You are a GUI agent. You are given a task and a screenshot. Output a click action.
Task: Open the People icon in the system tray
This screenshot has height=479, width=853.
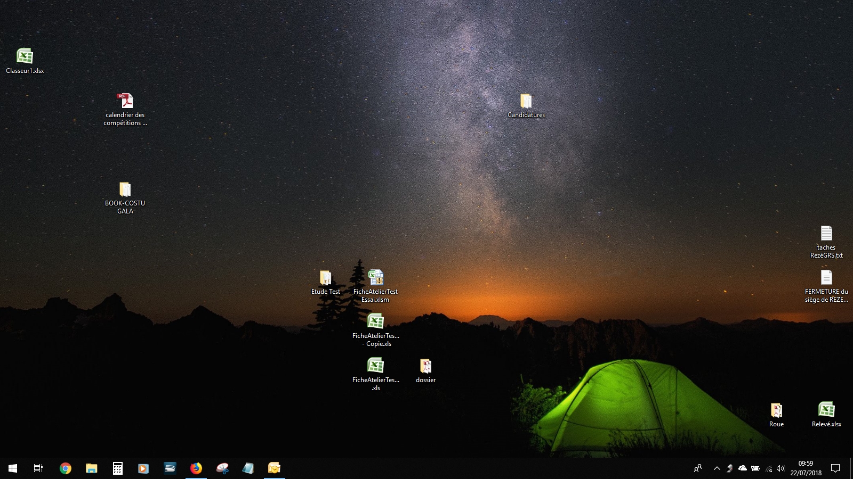pos(697,468)
